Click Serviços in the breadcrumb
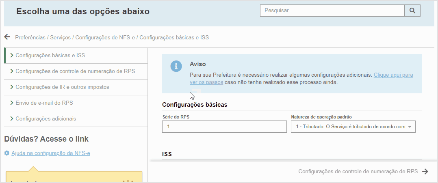This screenshot has width=438, height=183. pos(60,37)
